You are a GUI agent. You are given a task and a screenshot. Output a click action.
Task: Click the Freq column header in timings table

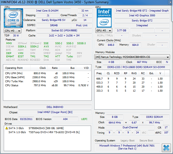coord(99,73)
